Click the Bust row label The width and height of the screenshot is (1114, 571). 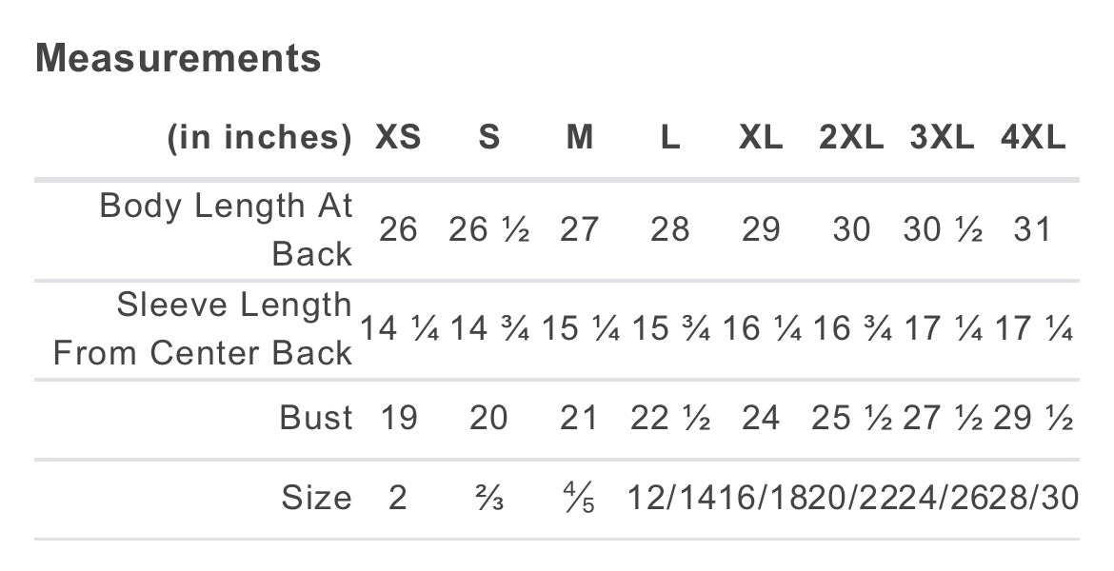[x=316, y=418]
